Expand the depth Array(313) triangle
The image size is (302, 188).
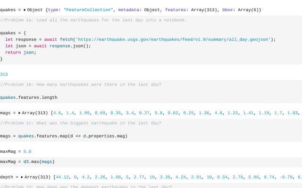[x=22, y=177]
